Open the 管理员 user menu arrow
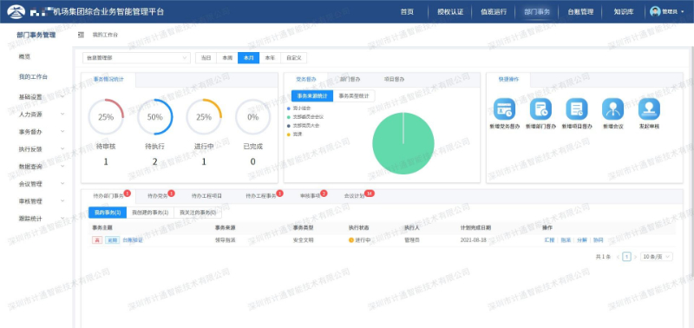This screenshot has width=694, height=328. (683, 12)
